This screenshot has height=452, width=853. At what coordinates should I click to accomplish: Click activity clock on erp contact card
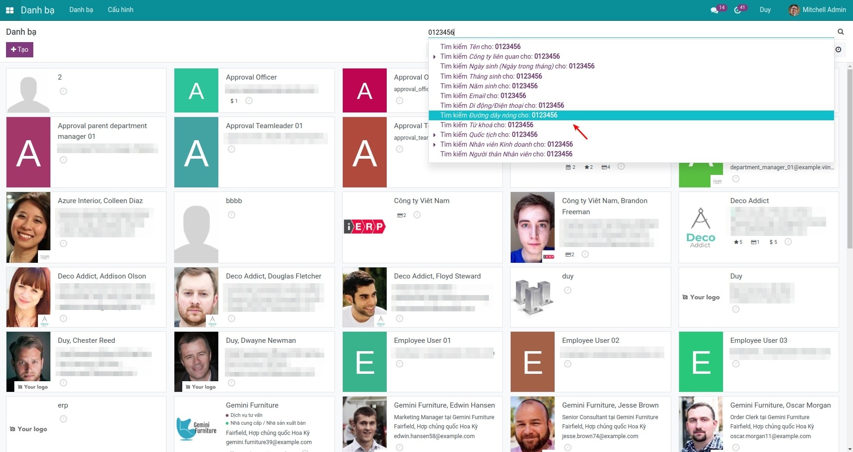63,419
